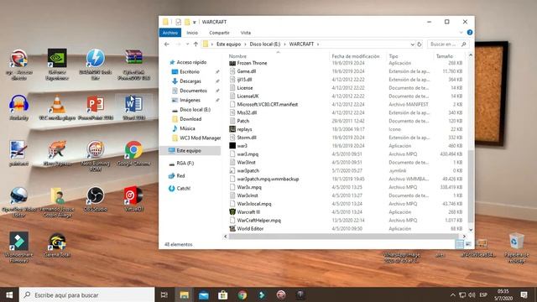The image size is (537, 302).
Task: Open the Vista ribbon tab
Action: (x=246, y=33)
